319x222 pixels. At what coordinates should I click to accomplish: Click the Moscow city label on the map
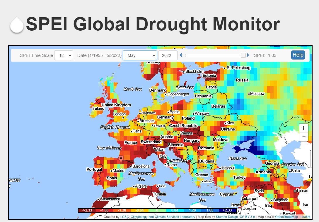tap(257, 94)
